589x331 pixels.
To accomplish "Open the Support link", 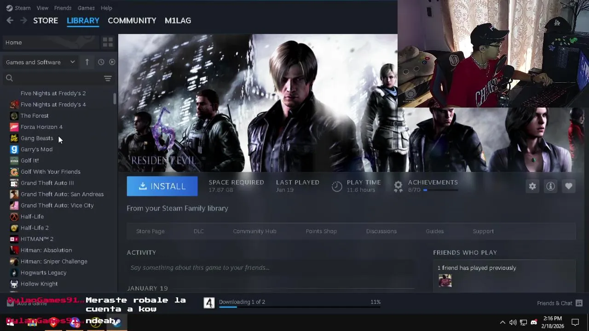I will coord(483,231).
